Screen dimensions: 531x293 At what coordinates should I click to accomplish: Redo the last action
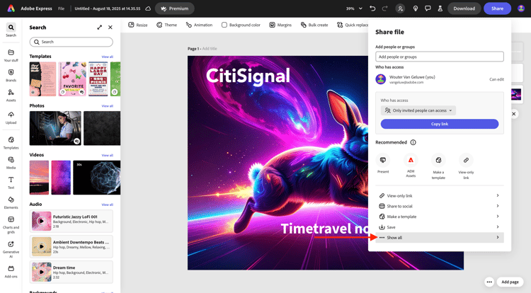[384, 8]
